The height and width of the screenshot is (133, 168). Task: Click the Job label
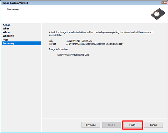pos(51,41)
